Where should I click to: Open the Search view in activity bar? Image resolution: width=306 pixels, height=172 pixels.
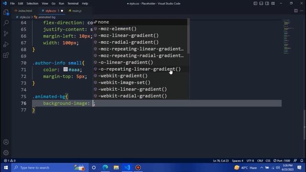[6, 23]
